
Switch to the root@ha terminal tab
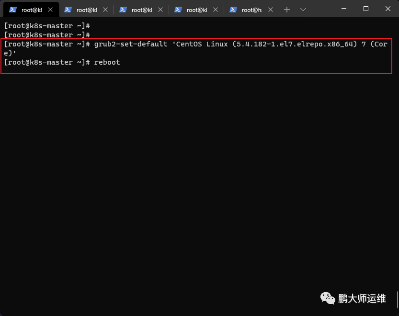[251, 10]
